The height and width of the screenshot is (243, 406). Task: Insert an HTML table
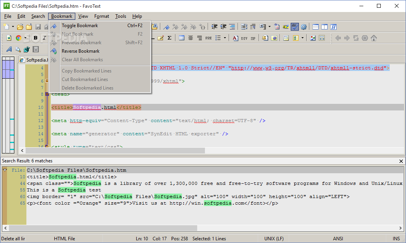182,38
